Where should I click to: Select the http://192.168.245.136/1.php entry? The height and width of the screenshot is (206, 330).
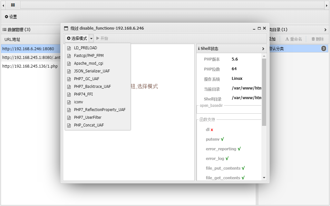[x=30, y=66]
